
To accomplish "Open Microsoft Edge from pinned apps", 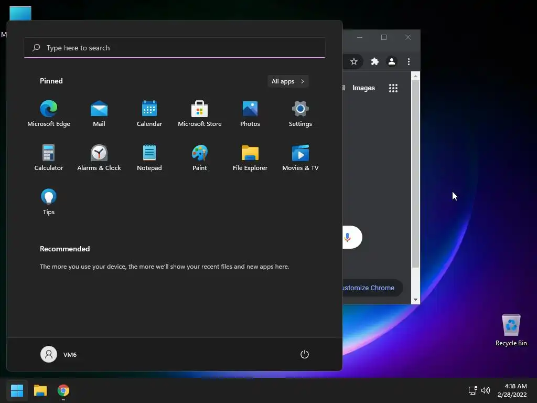I will [49, 114].
